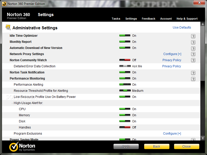The image size is (207, 155).
Task: Toggle Norton Task Notification switch
Action: pos(125,72)
